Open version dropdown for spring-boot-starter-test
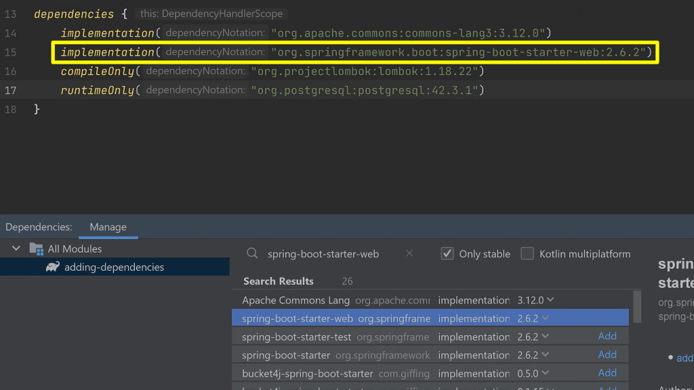Screen dimensions: 694x390 545,337
